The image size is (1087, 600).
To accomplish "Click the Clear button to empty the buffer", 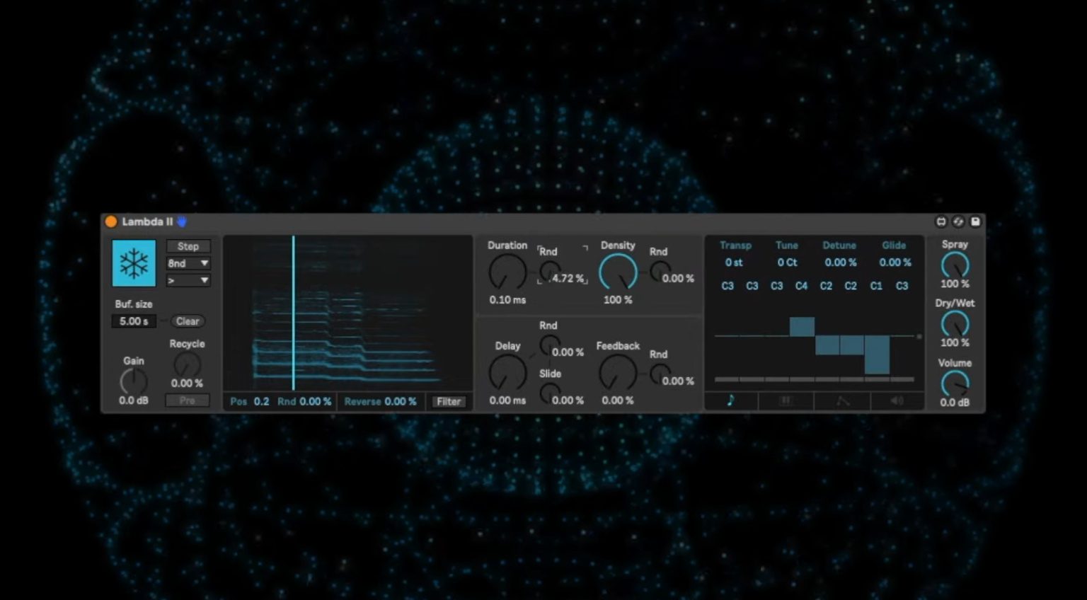I will 187,321.
